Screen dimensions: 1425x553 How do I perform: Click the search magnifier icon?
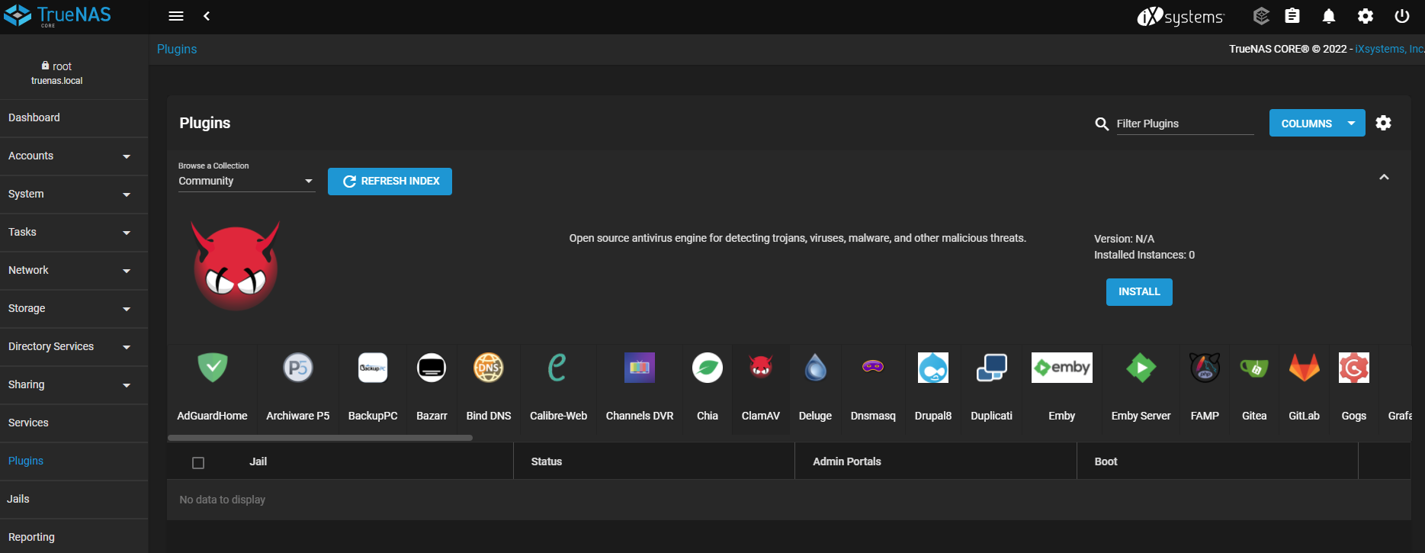click(1102, 124)
